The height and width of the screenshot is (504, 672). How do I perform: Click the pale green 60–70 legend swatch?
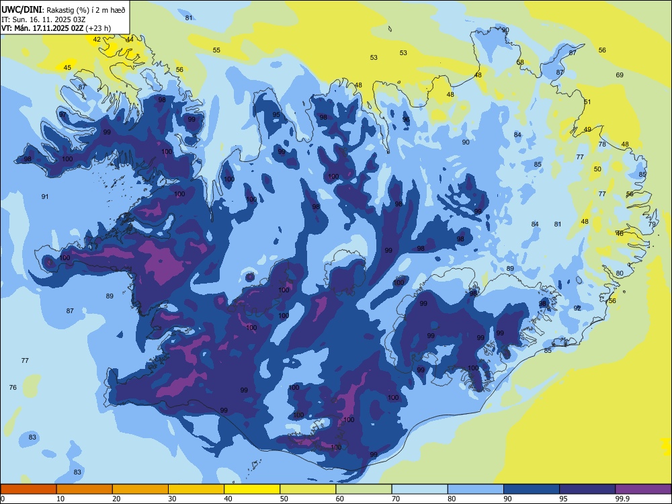364,489
